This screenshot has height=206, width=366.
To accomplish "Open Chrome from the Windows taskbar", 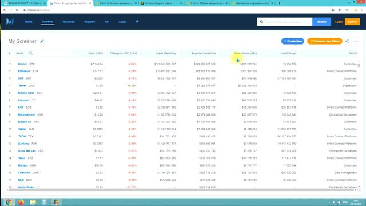I will click(x=9, y=202).
